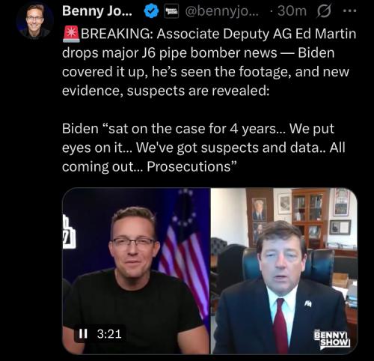Pause the playing video
Image resolution: width=374 pixels, height=361 pixels.
point(83,333)
